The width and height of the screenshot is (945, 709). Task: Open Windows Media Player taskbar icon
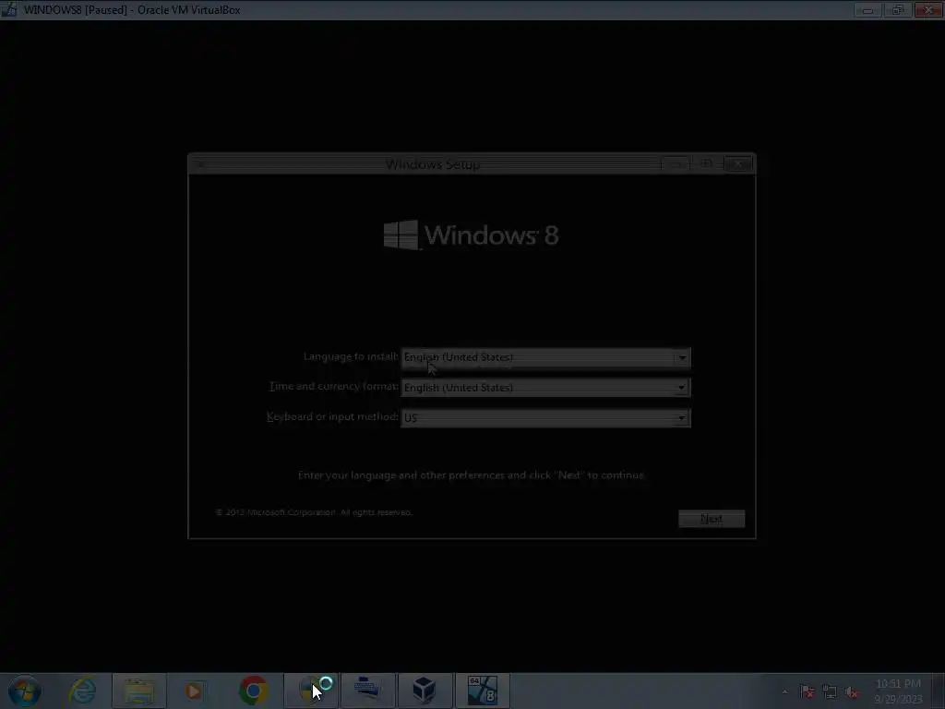point(194,691)
